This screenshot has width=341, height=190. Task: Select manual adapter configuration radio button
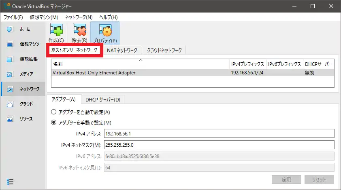tap(53, 122)
